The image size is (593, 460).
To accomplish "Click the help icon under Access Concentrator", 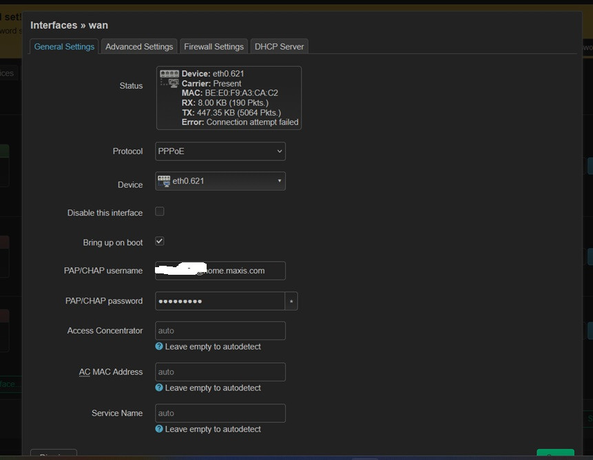I will pyautogui.click(x=159, y=346).
